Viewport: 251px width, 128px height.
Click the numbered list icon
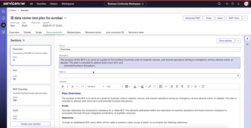pos(195,86)
